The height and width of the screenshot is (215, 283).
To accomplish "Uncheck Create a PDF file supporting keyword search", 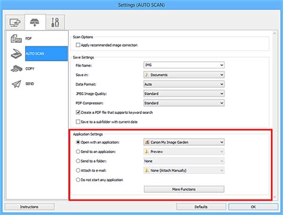I will tap(78, 113).
